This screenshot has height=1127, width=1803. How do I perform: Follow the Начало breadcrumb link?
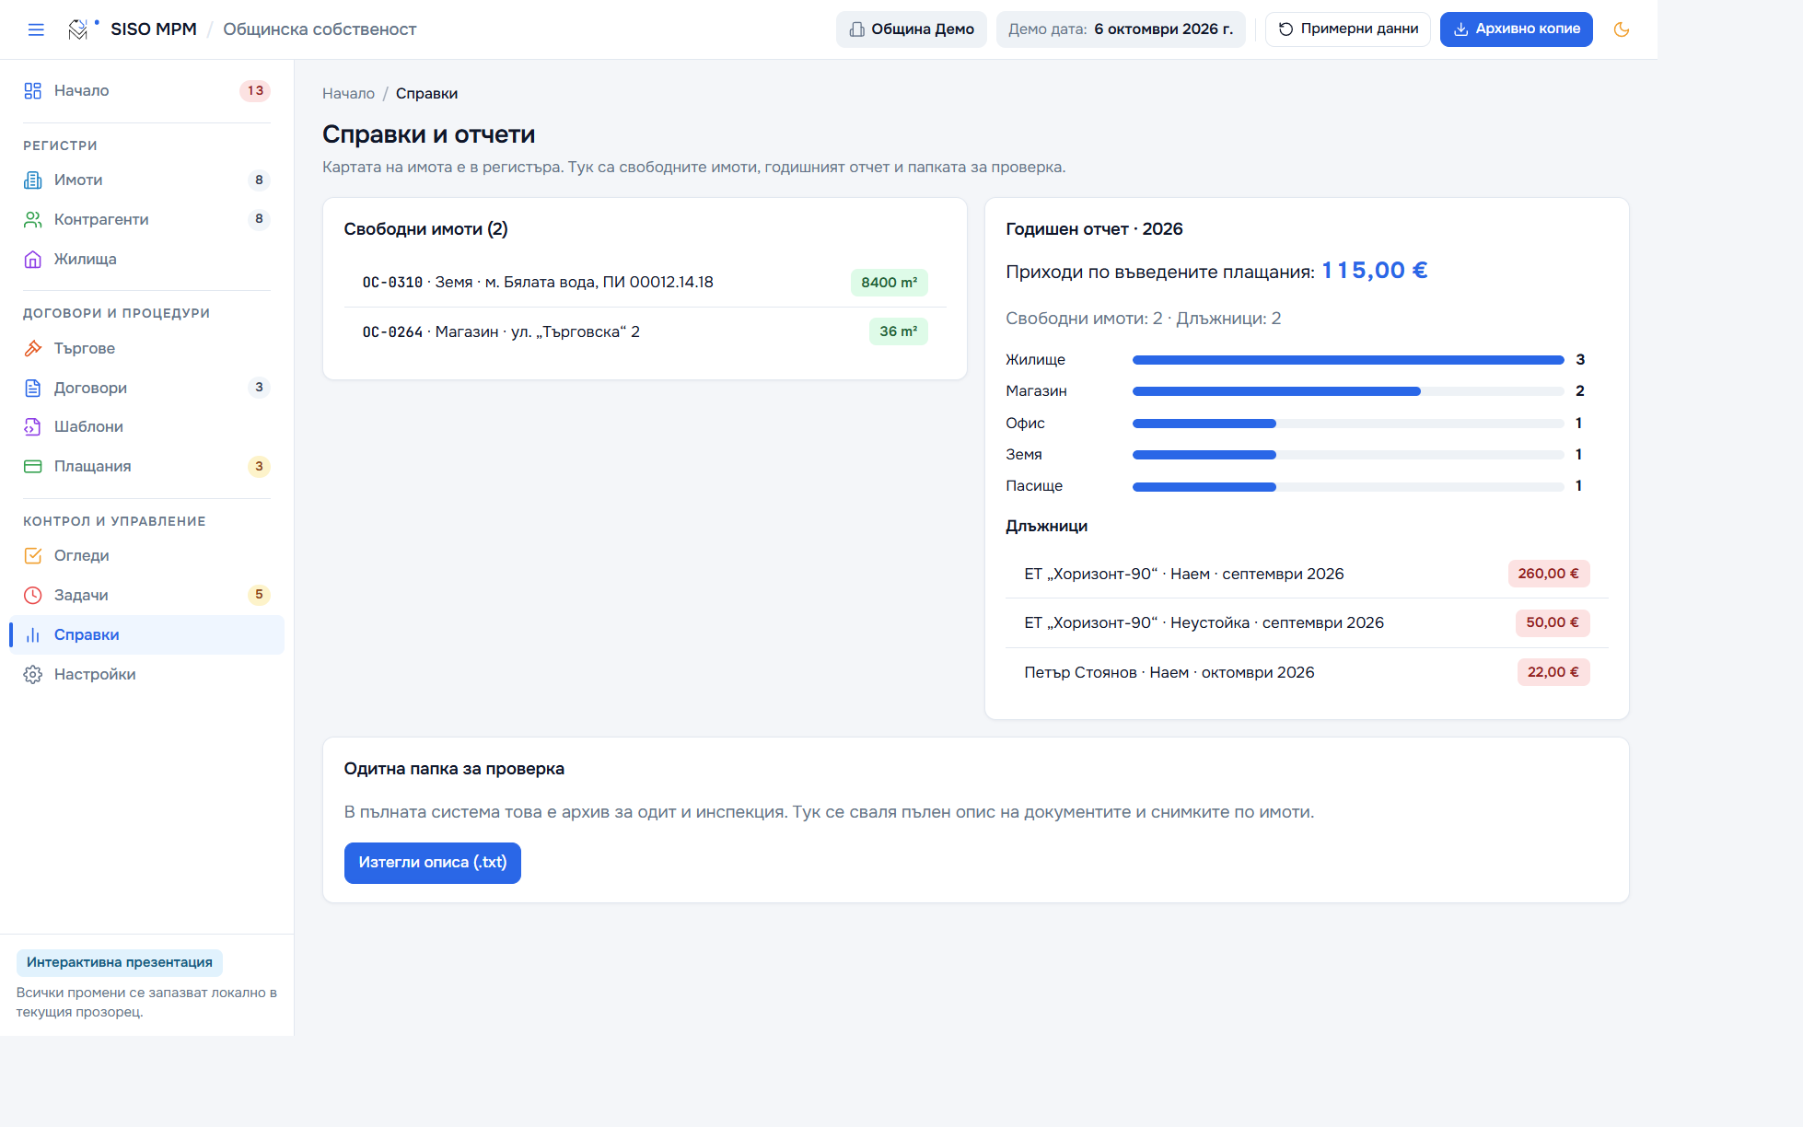tap(348, 94)
